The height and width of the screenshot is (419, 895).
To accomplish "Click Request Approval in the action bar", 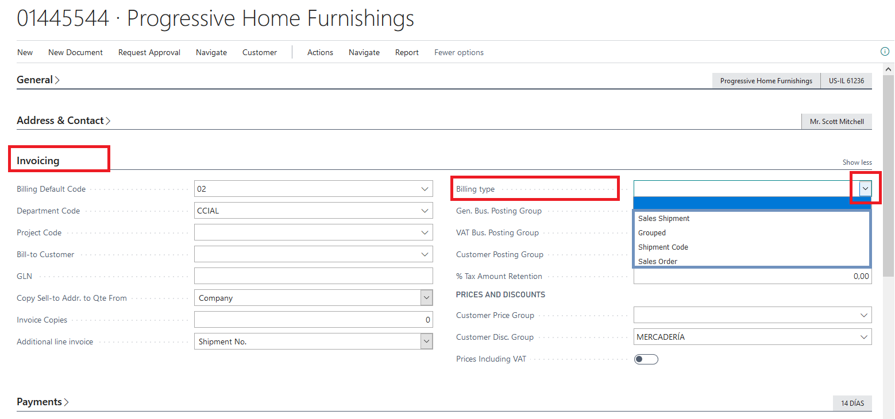I will point(149,52).
